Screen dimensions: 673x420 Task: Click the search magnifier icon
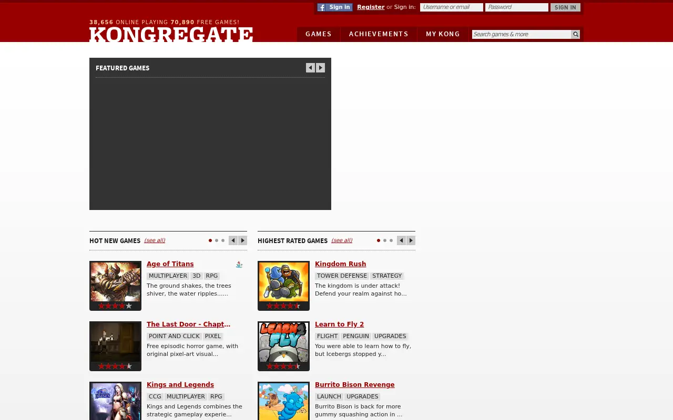coord(576,34)
